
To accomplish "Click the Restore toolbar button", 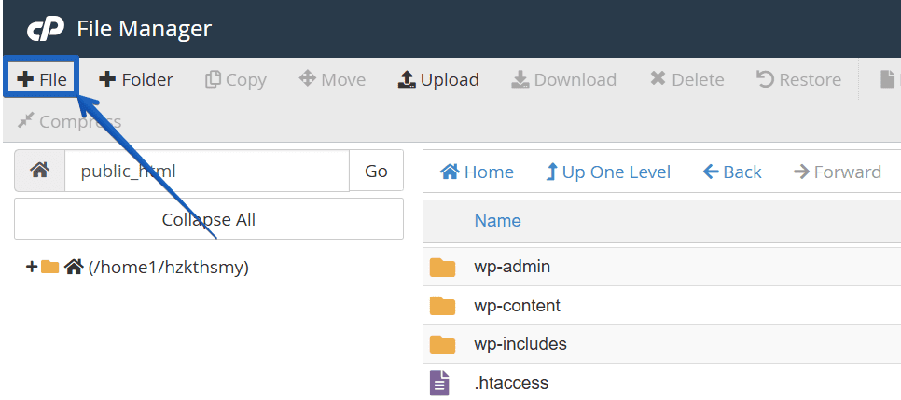I will 798,79.
